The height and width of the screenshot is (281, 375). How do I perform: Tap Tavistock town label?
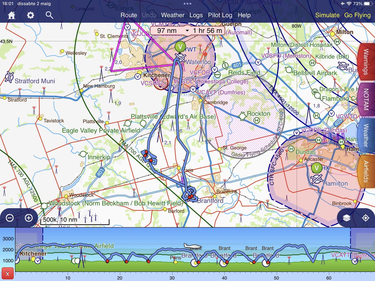click(x=54, y=121)
